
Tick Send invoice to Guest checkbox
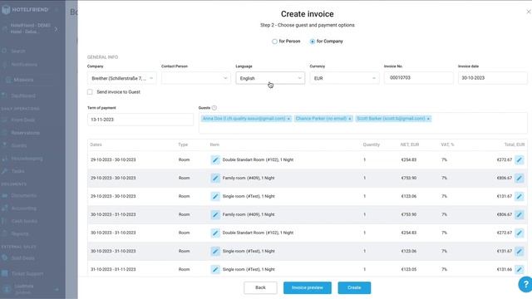click(x=90, y=92)
